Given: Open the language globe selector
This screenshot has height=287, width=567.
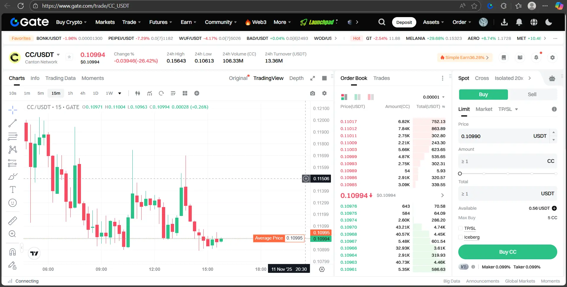Looking at the screenshot, I should (534, 22).
